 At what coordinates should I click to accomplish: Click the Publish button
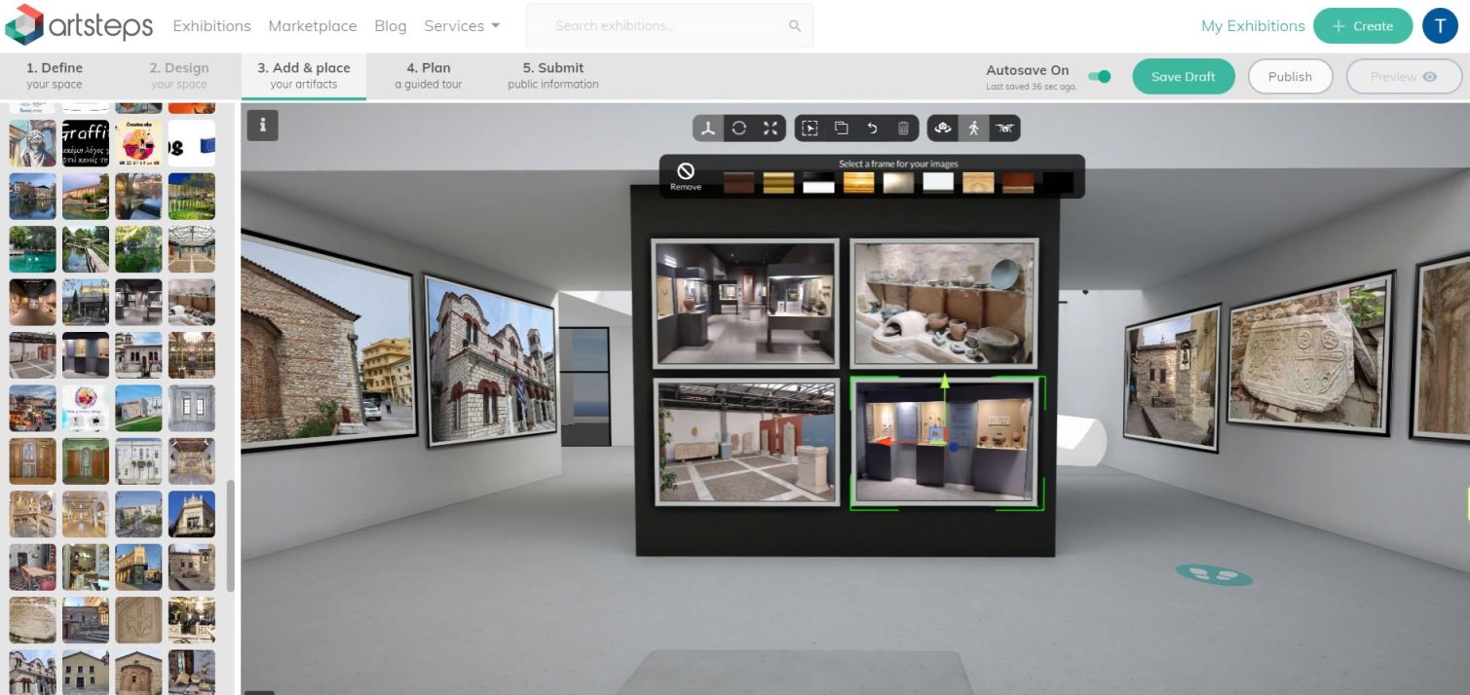click(1290, 77)
